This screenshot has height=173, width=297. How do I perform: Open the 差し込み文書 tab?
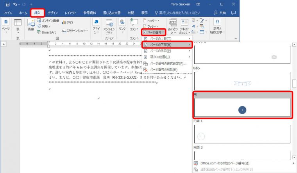tap(112, 13)
